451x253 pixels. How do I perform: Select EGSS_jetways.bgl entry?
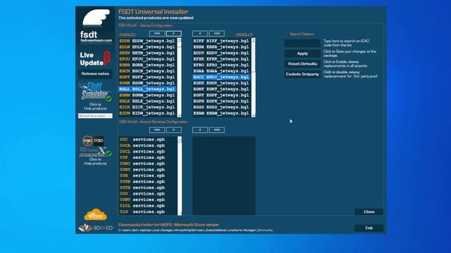pyautogui.click(x=221, y=107)
